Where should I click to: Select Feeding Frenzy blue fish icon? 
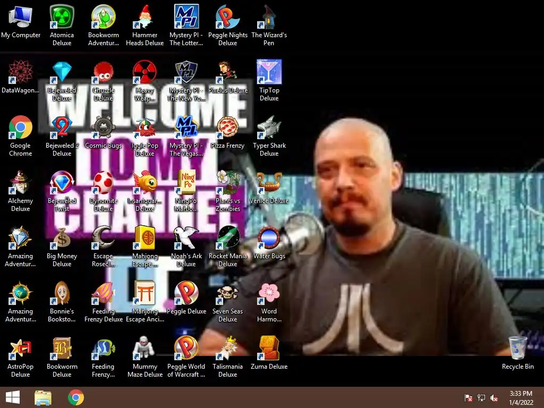pos(104,356)
